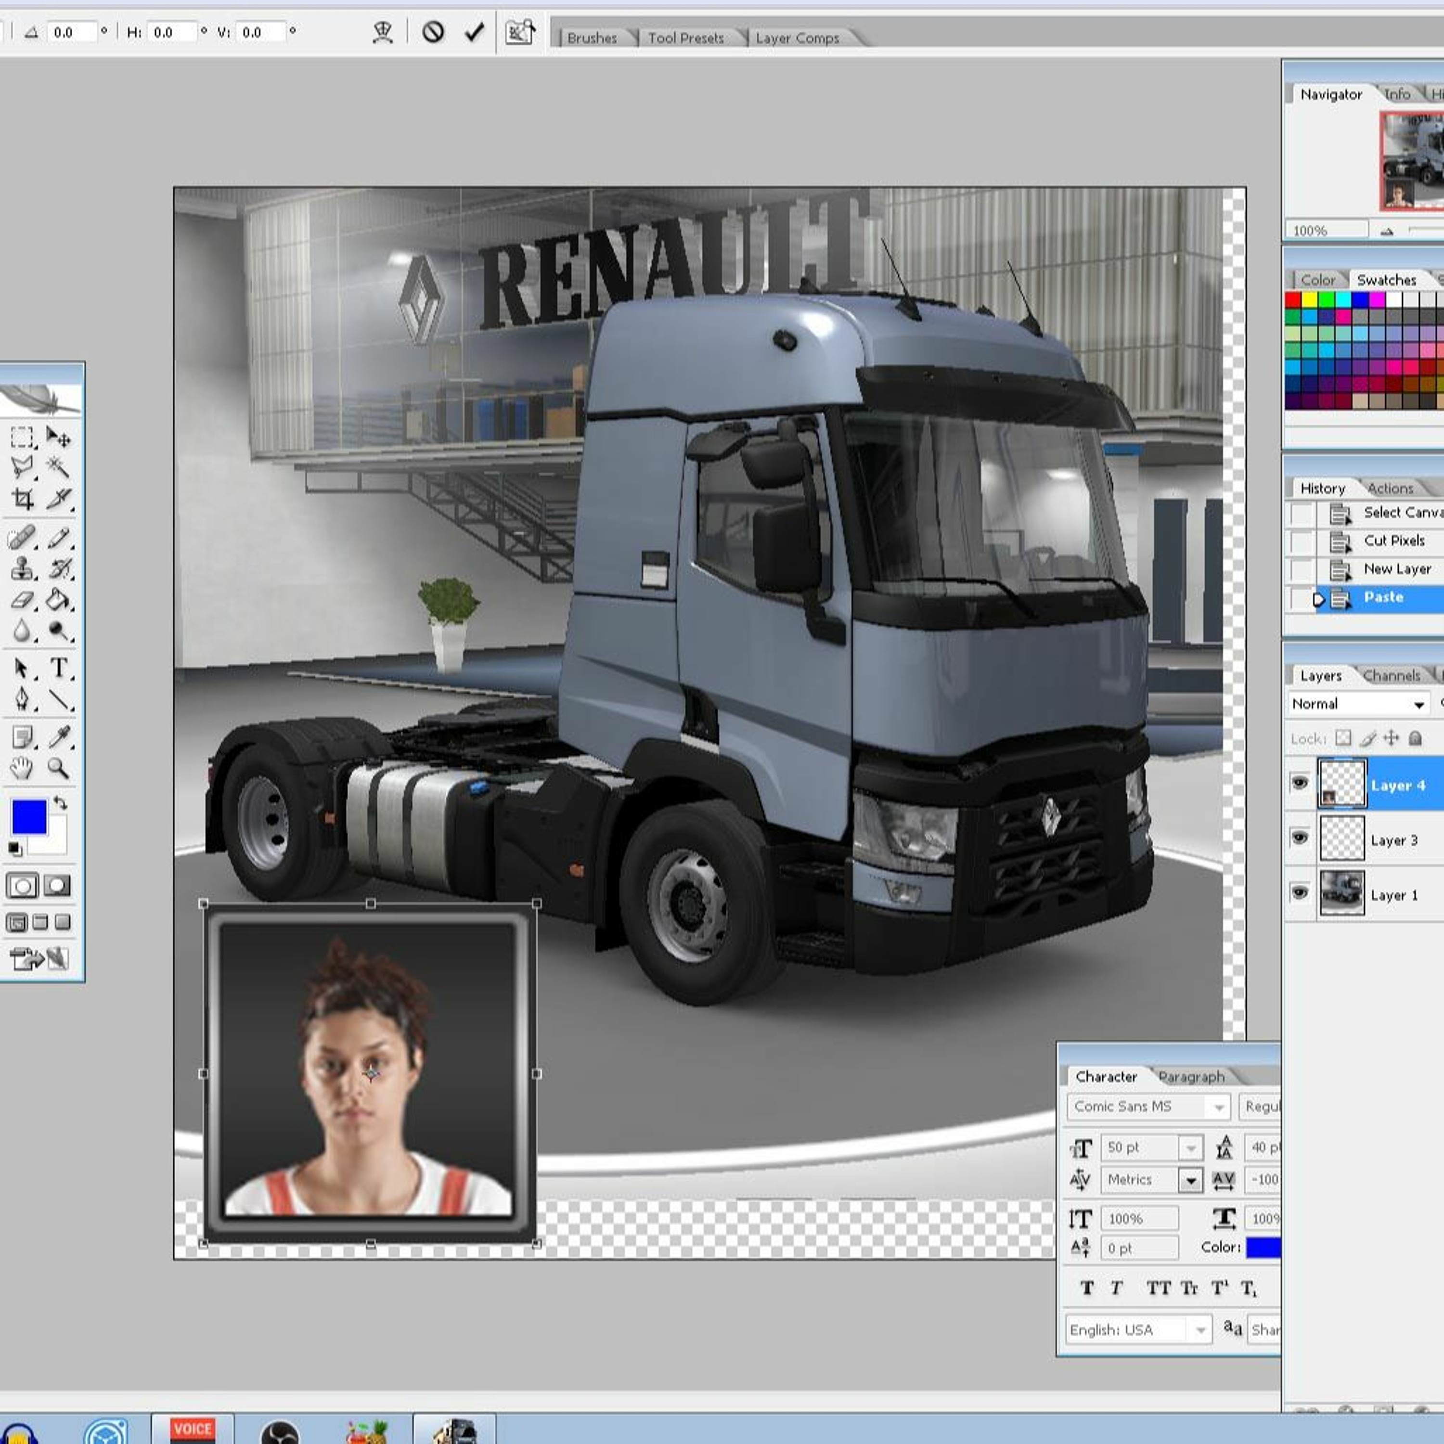
Task: Open the Brushes tab
Action: tap(592, 38)
